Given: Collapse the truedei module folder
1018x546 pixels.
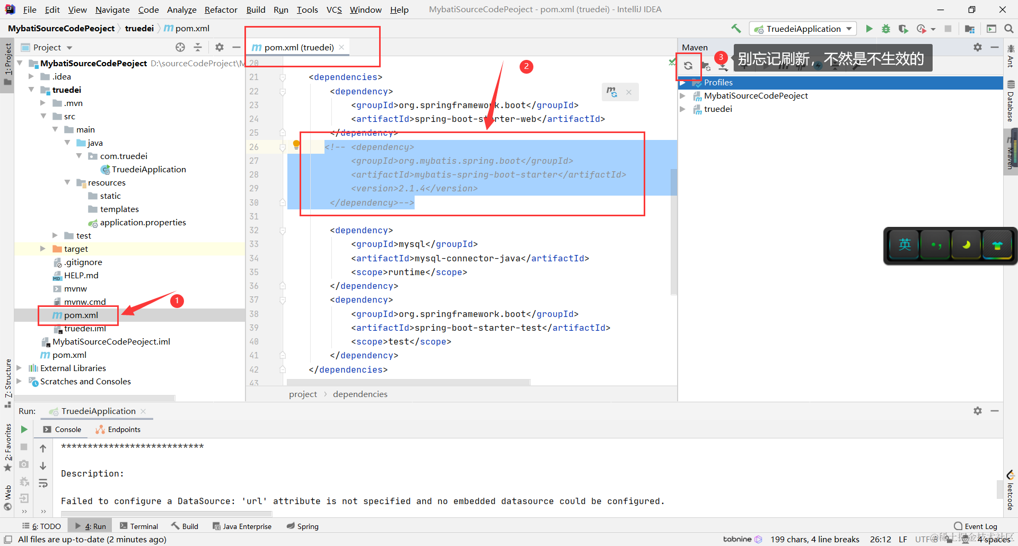Looking at the screenshot, I should point(31,90).
